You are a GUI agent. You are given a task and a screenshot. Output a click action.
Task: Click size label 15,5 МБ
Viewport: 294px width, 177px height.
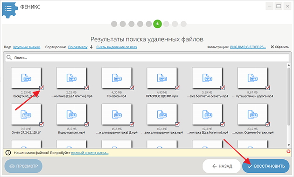point(71,129)
